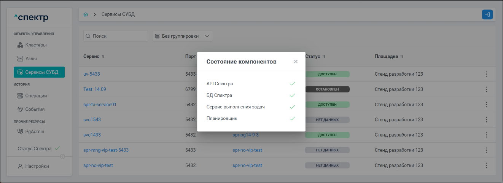Click the logout icon button top right

click(x=487, y=14)
